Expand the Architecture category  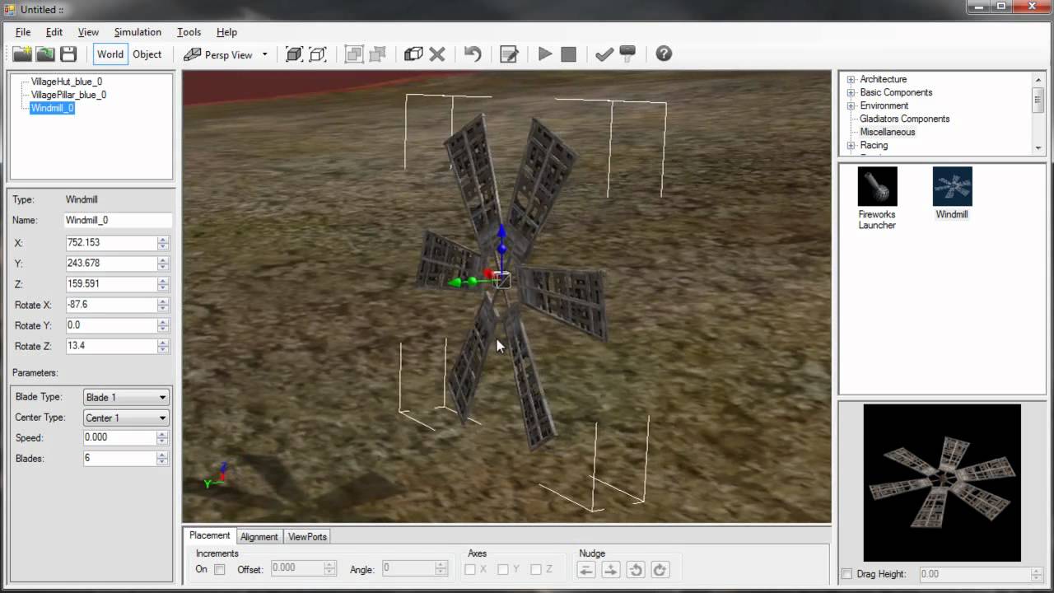[x=851, y=79]
